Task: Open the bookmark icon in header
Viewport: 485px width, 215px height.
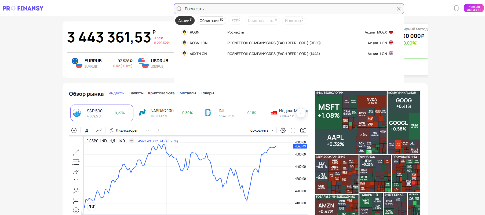Action: tap(456, 8)
